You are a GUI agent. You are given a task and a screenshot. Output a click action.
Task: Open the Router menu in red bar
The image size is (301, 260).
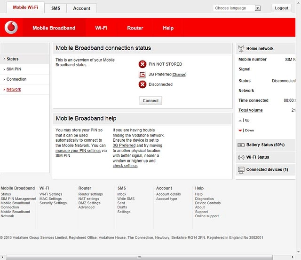click(135, 28)
